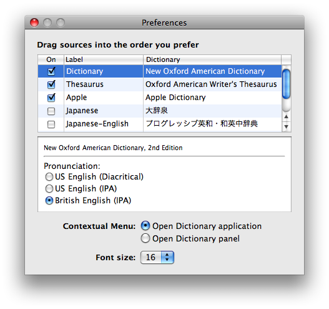Click the scroll down arrow
Image resolution: width=329 pixels, height=309 pixels.
tap(286, 126)
